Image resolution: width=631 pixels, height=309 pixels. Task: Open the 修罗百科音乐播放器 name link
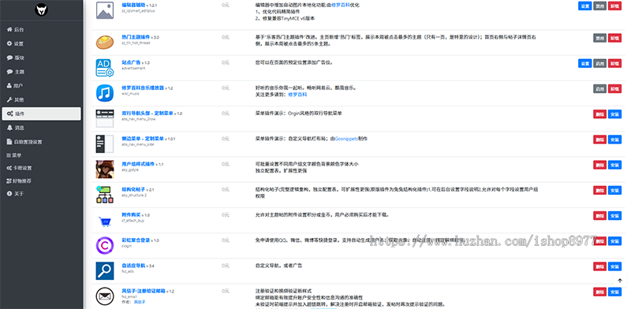point(143,87)
